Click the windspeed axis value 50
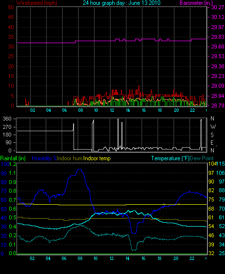 pyautogui.click(x=11, y=7)
